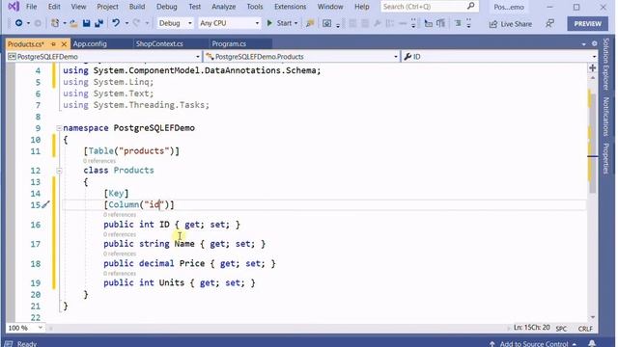Open the Project menu
The width and height of the screenshot is (618, 347).
click(x=107, y=7)
